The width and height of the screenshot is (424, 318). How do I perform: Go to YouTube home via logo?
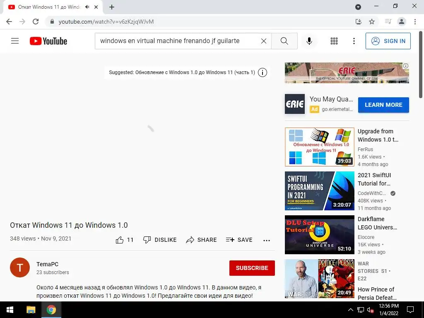point(48,41)
